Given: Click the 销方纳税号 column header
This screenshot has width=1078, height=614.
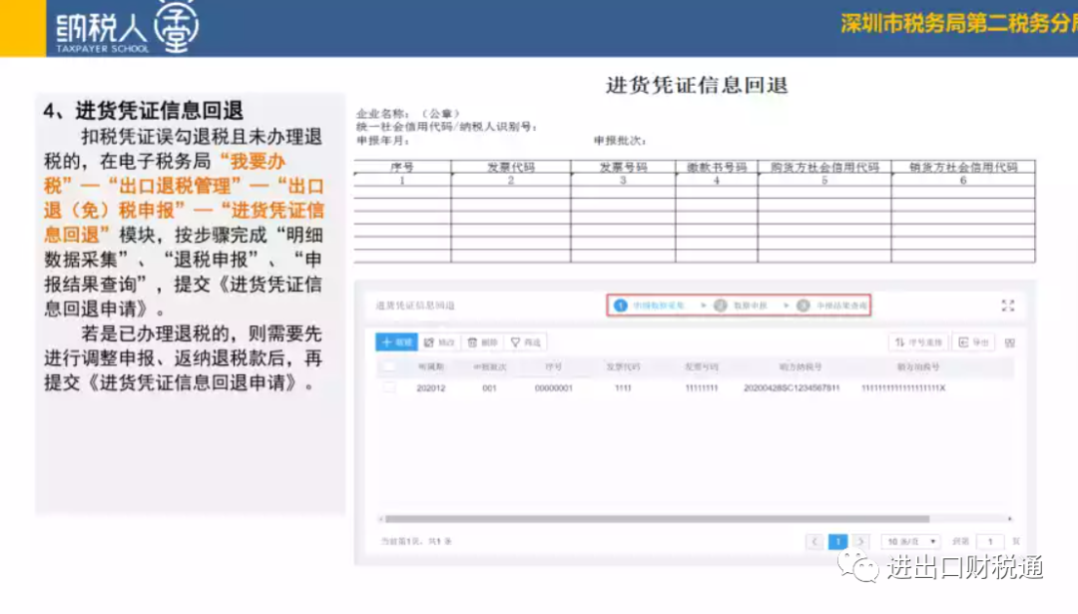Looking at the screenshot, I should pyautogui.click(x=918, y=367).
